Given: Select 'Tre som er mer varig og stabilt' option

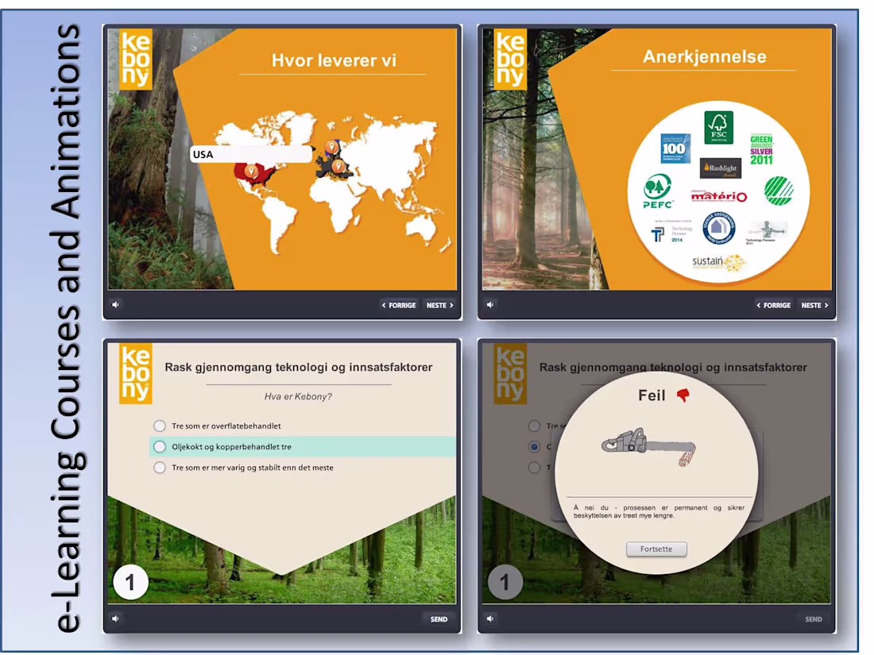Looking at the screenshot, I should pyautogui.click(x=160, y=468).
